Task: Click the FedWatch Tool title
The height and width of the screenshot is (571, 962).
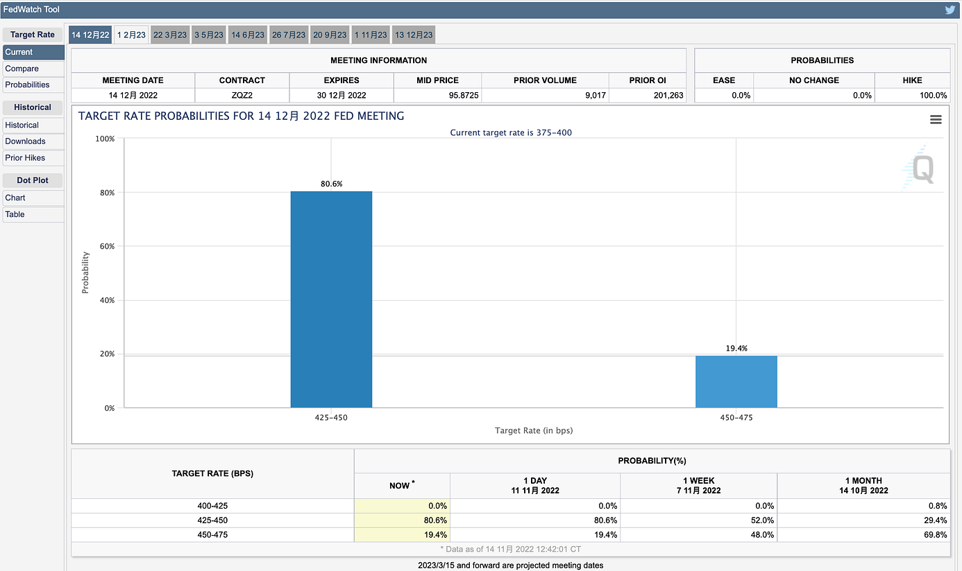Action: pos(31,10)
